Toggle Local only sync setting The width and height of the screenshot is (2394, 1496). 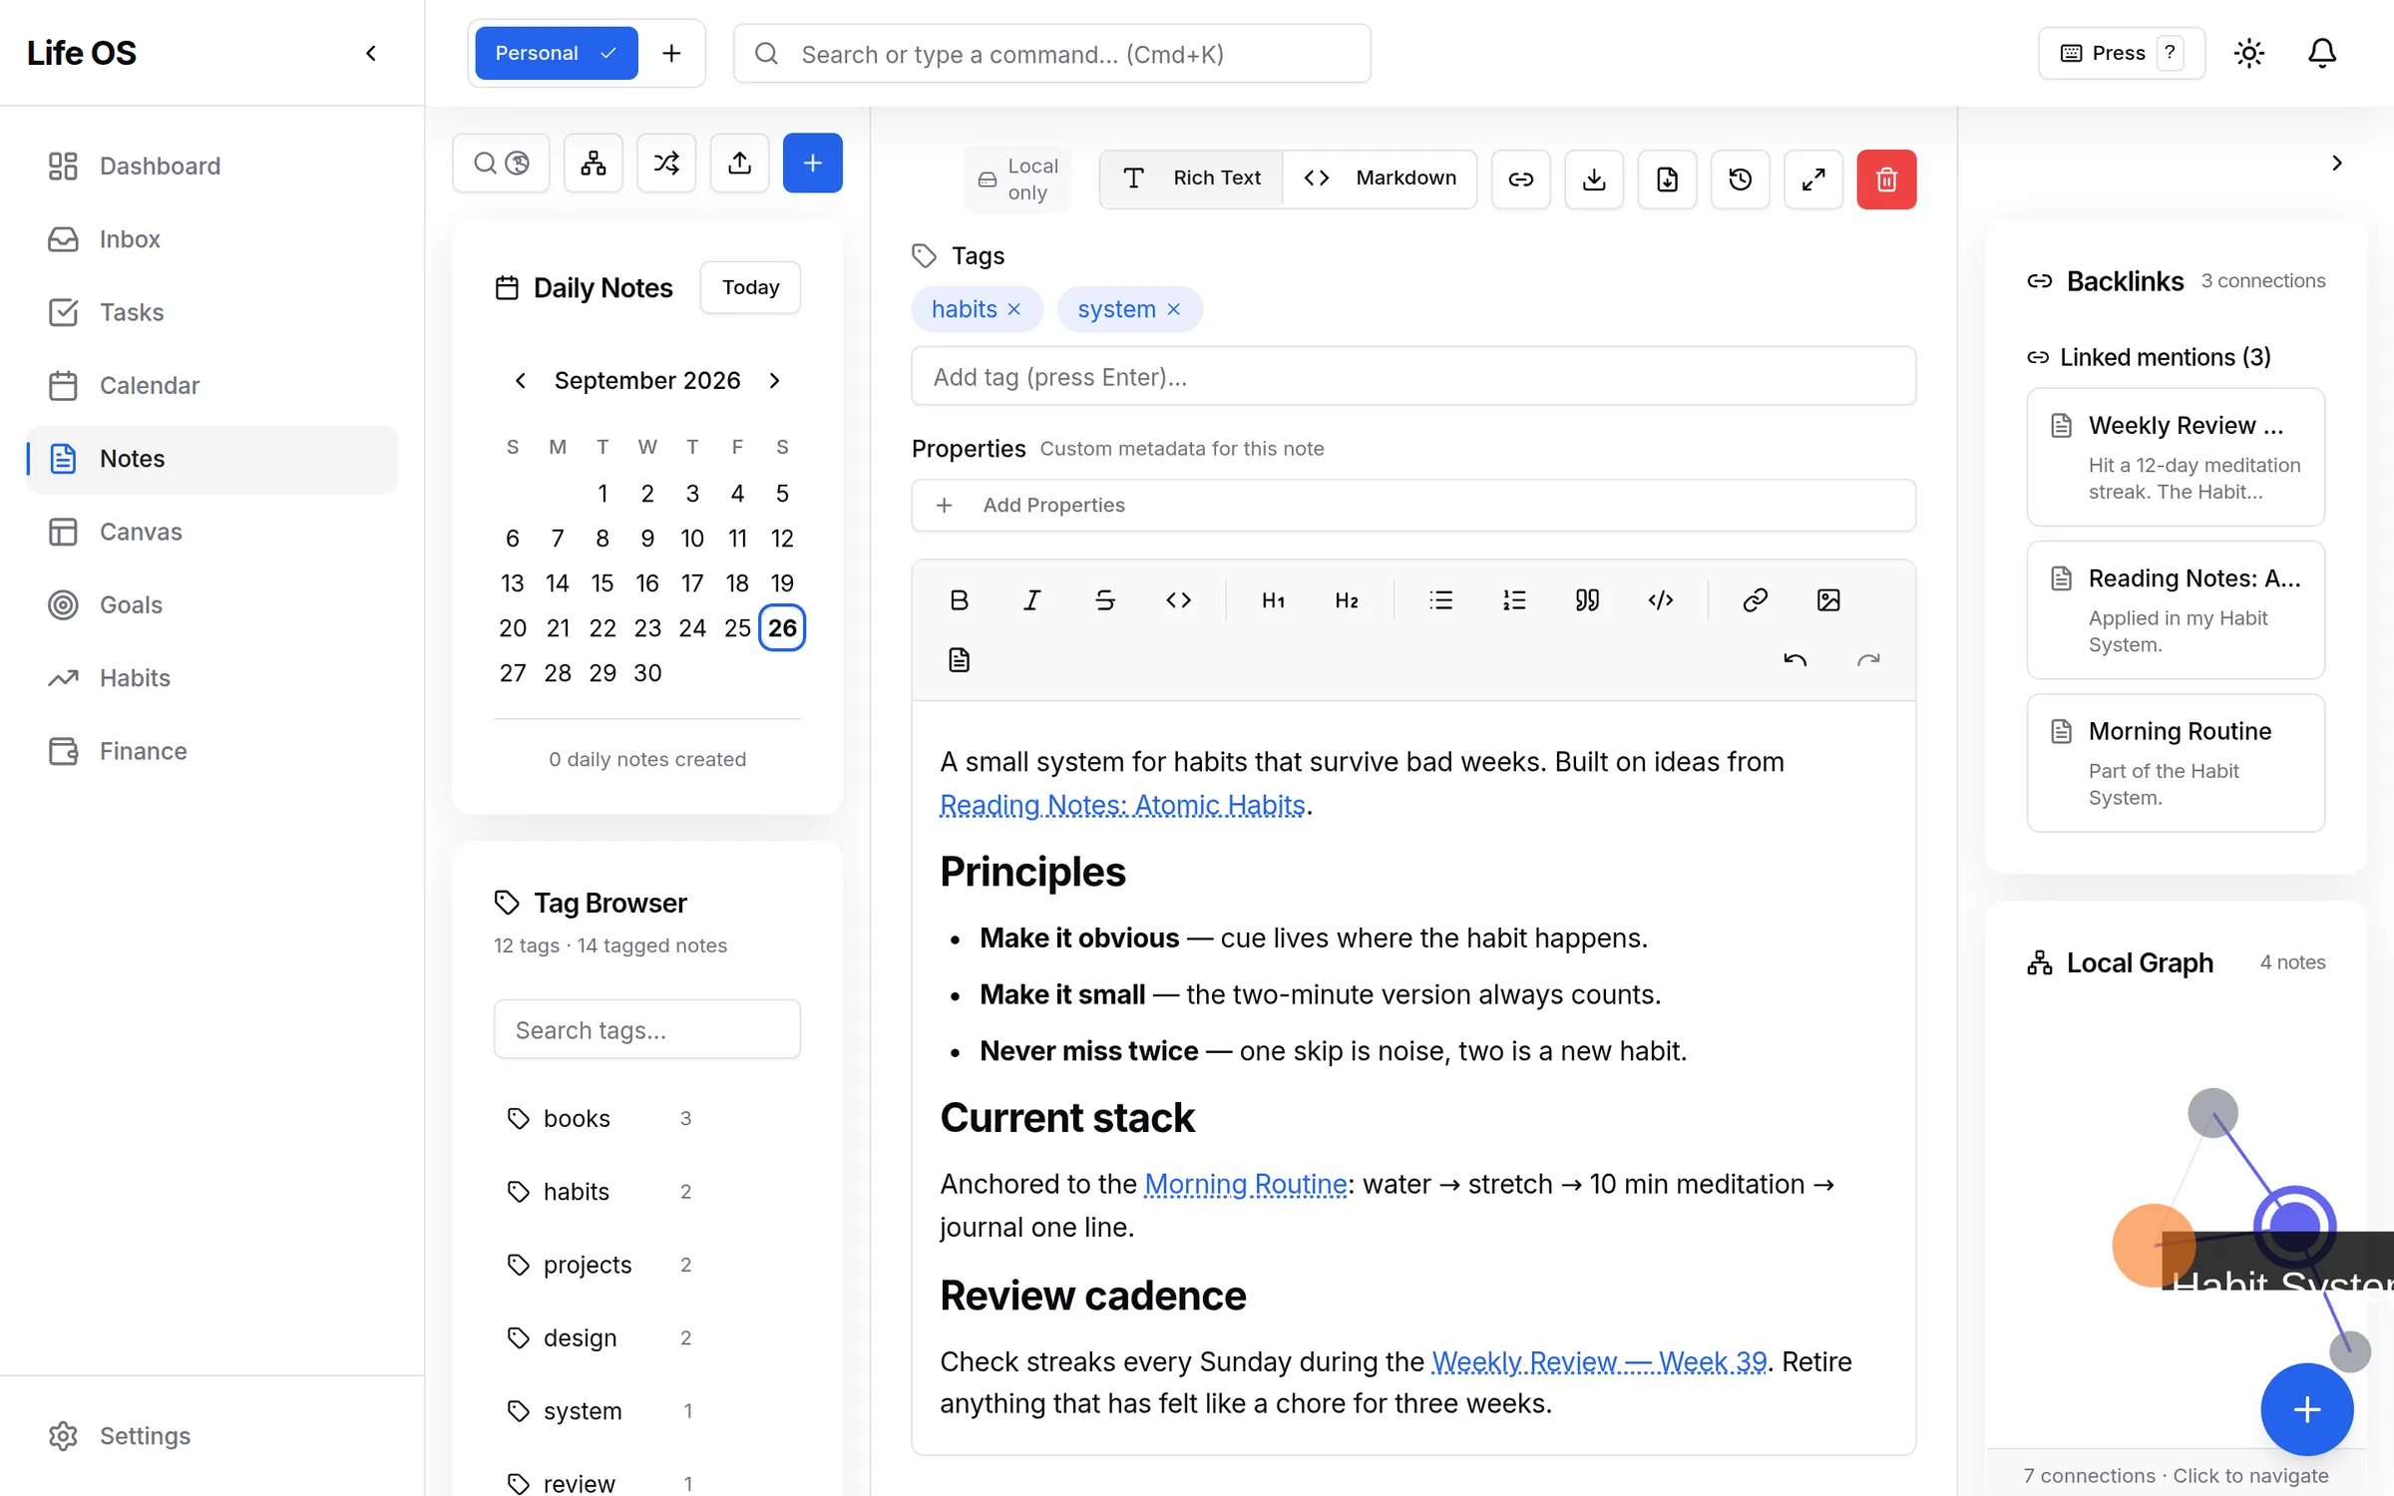click(x=1017, y=179)
